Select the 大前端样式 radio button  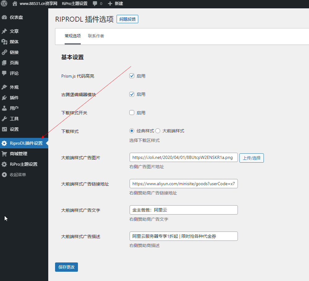(x=158, y=131)
